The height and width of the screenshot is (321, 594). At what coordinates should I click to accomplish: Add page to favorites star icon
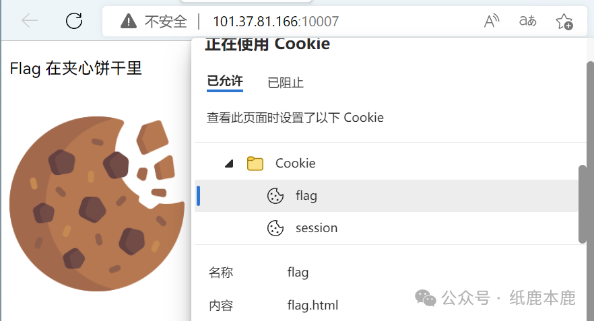[x=564, y=22]
